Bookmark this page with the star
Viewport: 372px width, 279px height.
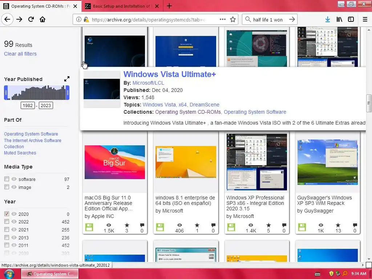[x=233, y=20]
